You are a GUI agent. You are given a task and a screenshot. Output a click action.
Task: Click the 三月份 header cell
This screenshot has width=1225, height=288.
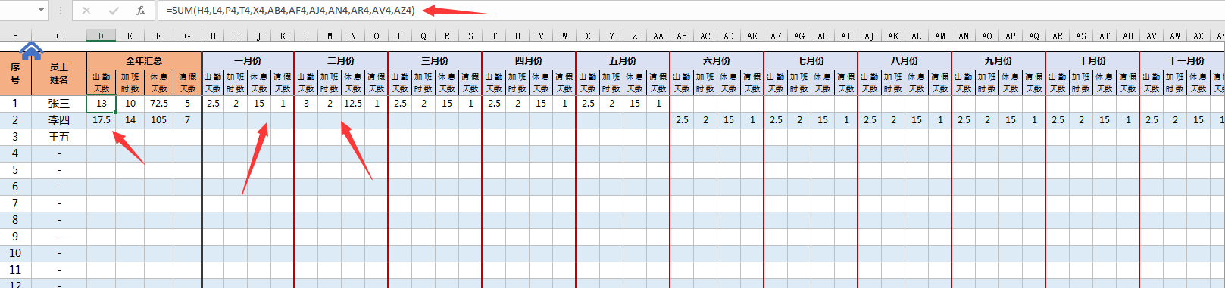click(x=435, y=60)
